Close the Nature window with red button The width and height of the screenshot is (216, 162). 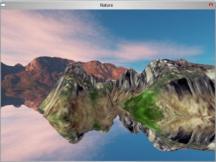point(211,5)
